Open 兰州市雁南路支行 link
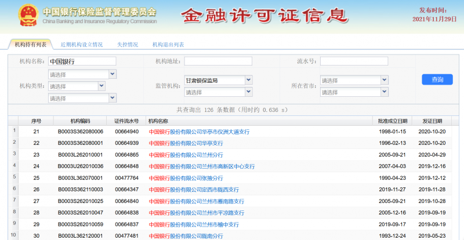 pos(197,201)
